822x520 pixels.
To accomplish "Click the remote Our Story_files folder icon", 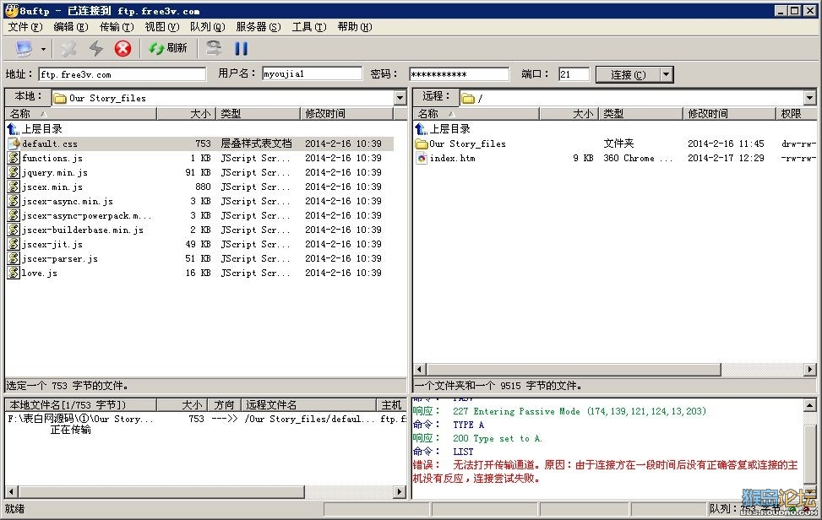I will (x=422, y=144).
